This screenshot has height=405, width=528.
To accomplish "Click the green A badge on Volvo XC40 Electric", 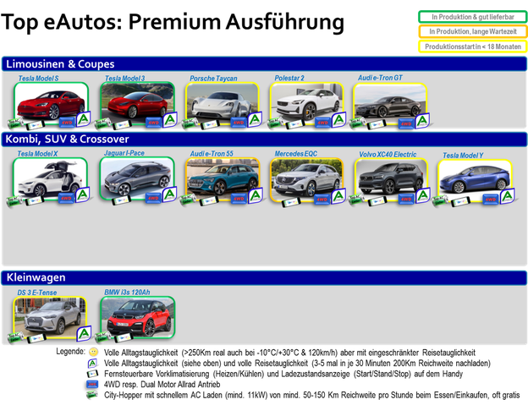I will [423, 195].
